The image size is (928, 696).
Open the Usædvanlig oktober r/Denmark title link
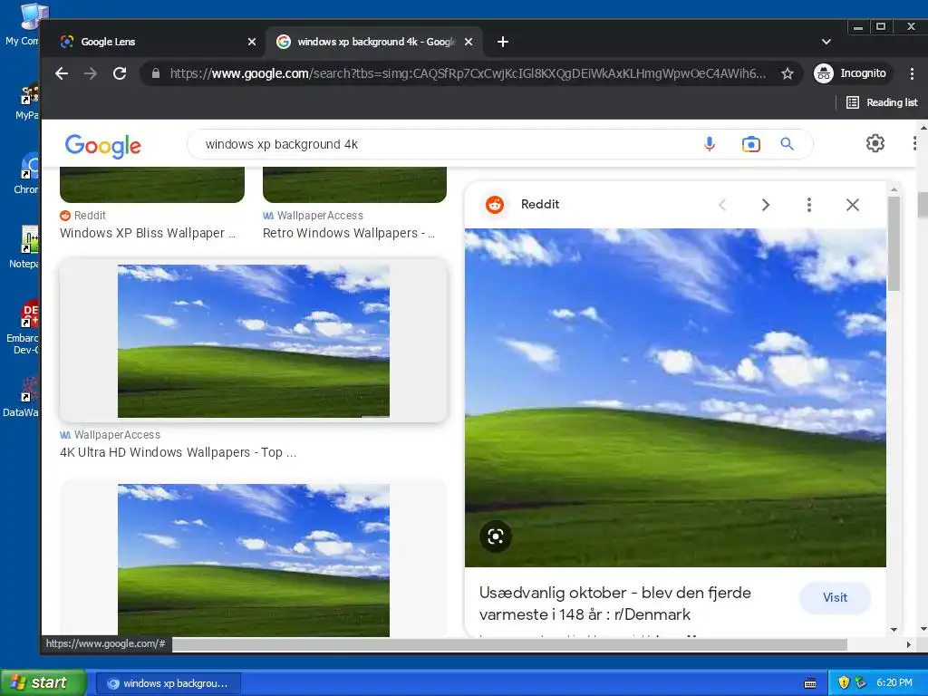click(615, 604)
